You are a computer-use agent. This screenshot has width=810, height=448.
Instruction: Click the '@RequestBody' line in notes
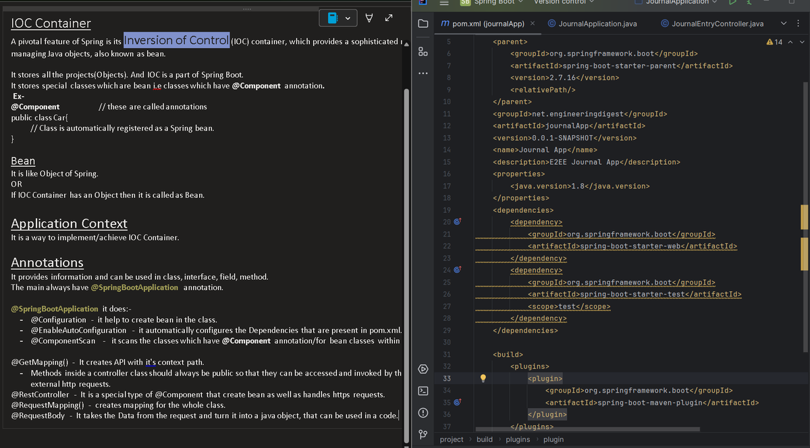[205, 415]
